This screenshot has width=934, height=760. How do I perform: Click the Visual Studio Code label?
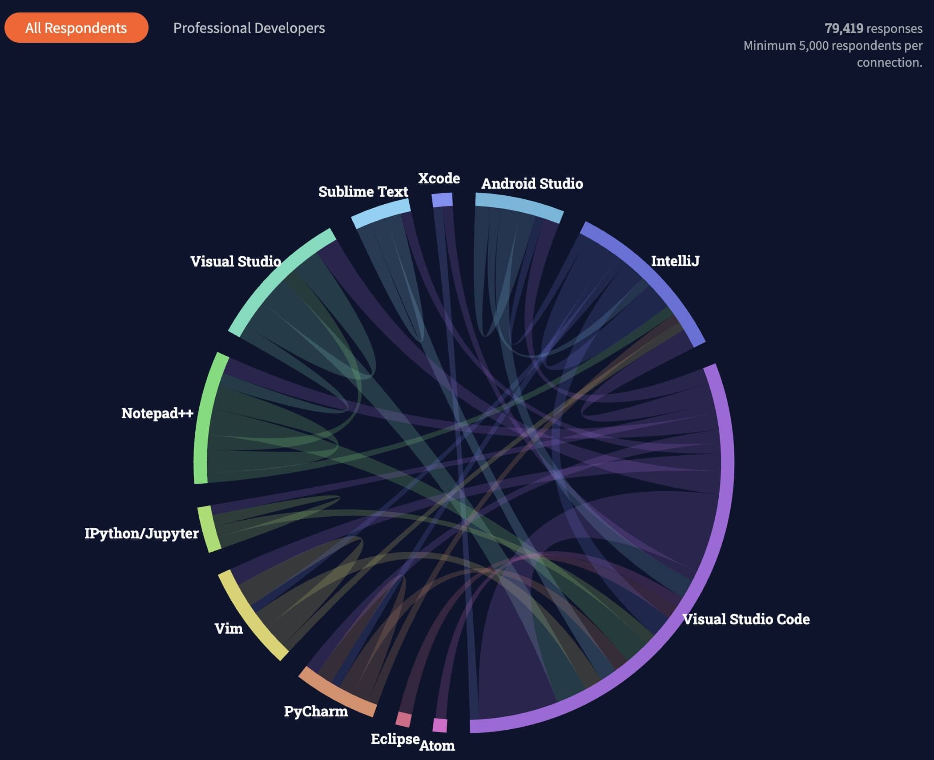coord(746,619)
